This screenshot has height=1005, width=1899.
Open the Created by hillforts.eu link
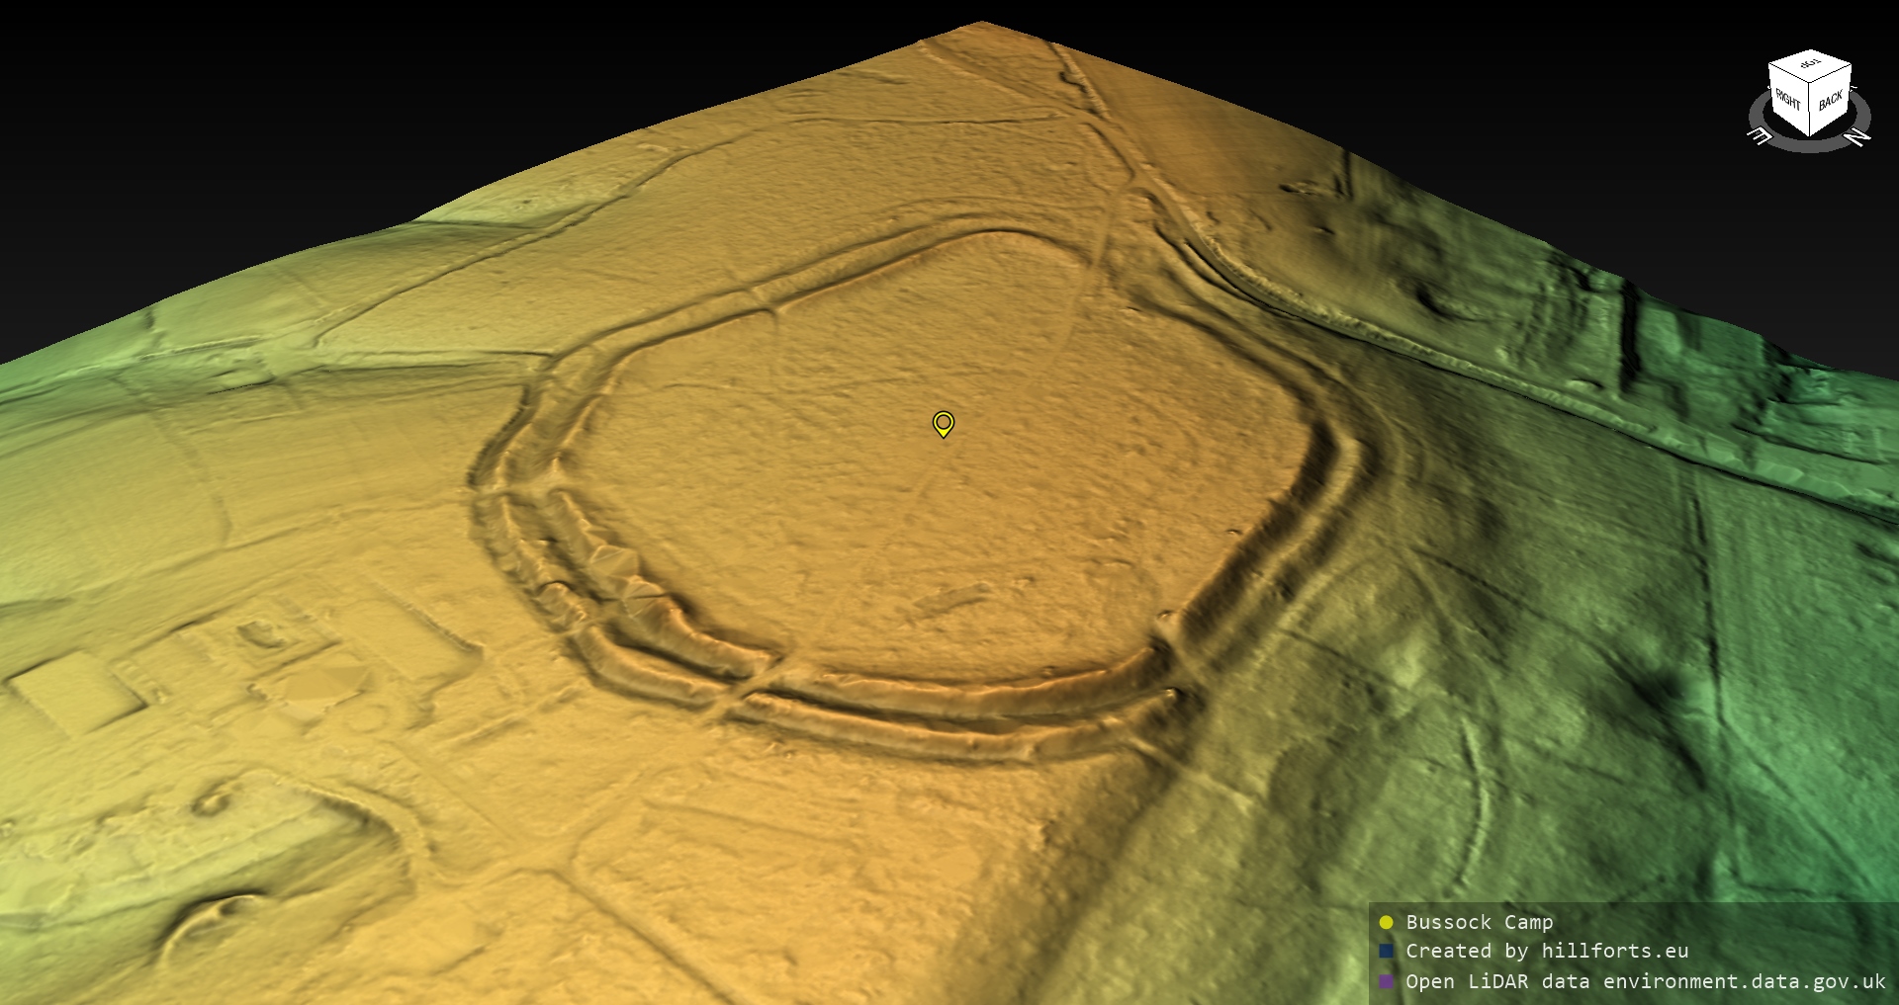pyautogui.click(x=1546, y=952)
